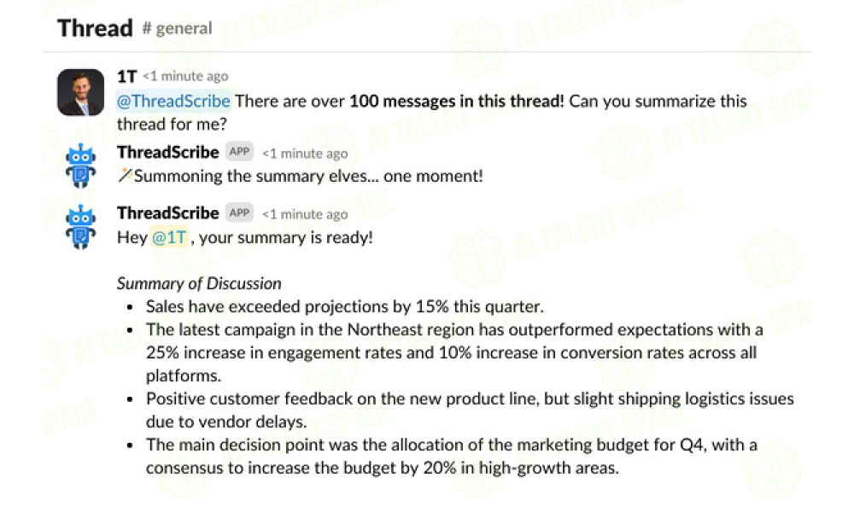The width and height of the screenshot is (854, 512).
Task: Open the @1T mention in reply
Action: (169, 238)
